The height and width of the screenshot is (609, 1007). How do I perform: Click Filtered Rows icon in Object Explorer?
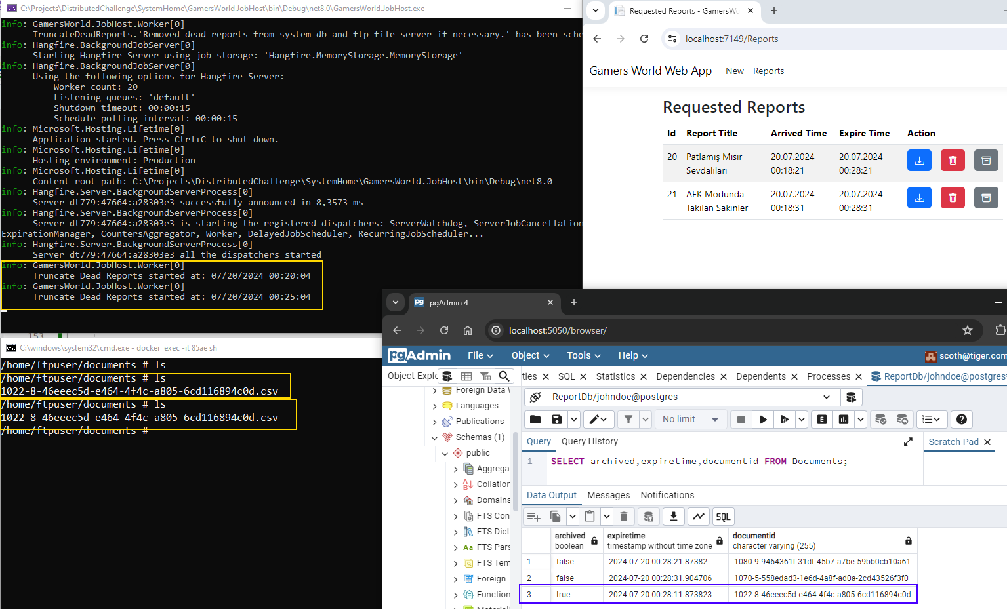pos(485,376)
